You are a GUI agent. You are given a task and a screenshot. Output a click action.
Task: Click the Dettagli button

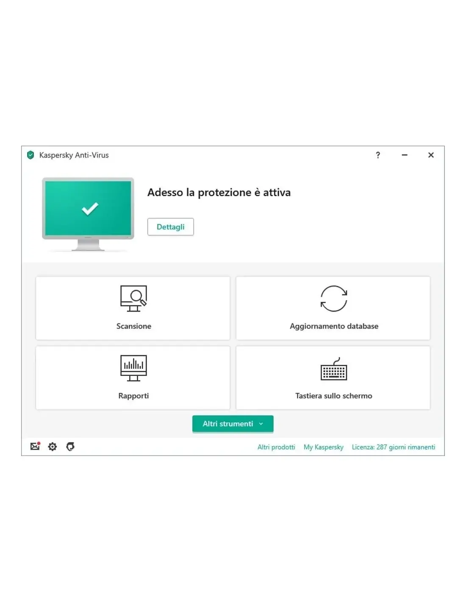171,227
